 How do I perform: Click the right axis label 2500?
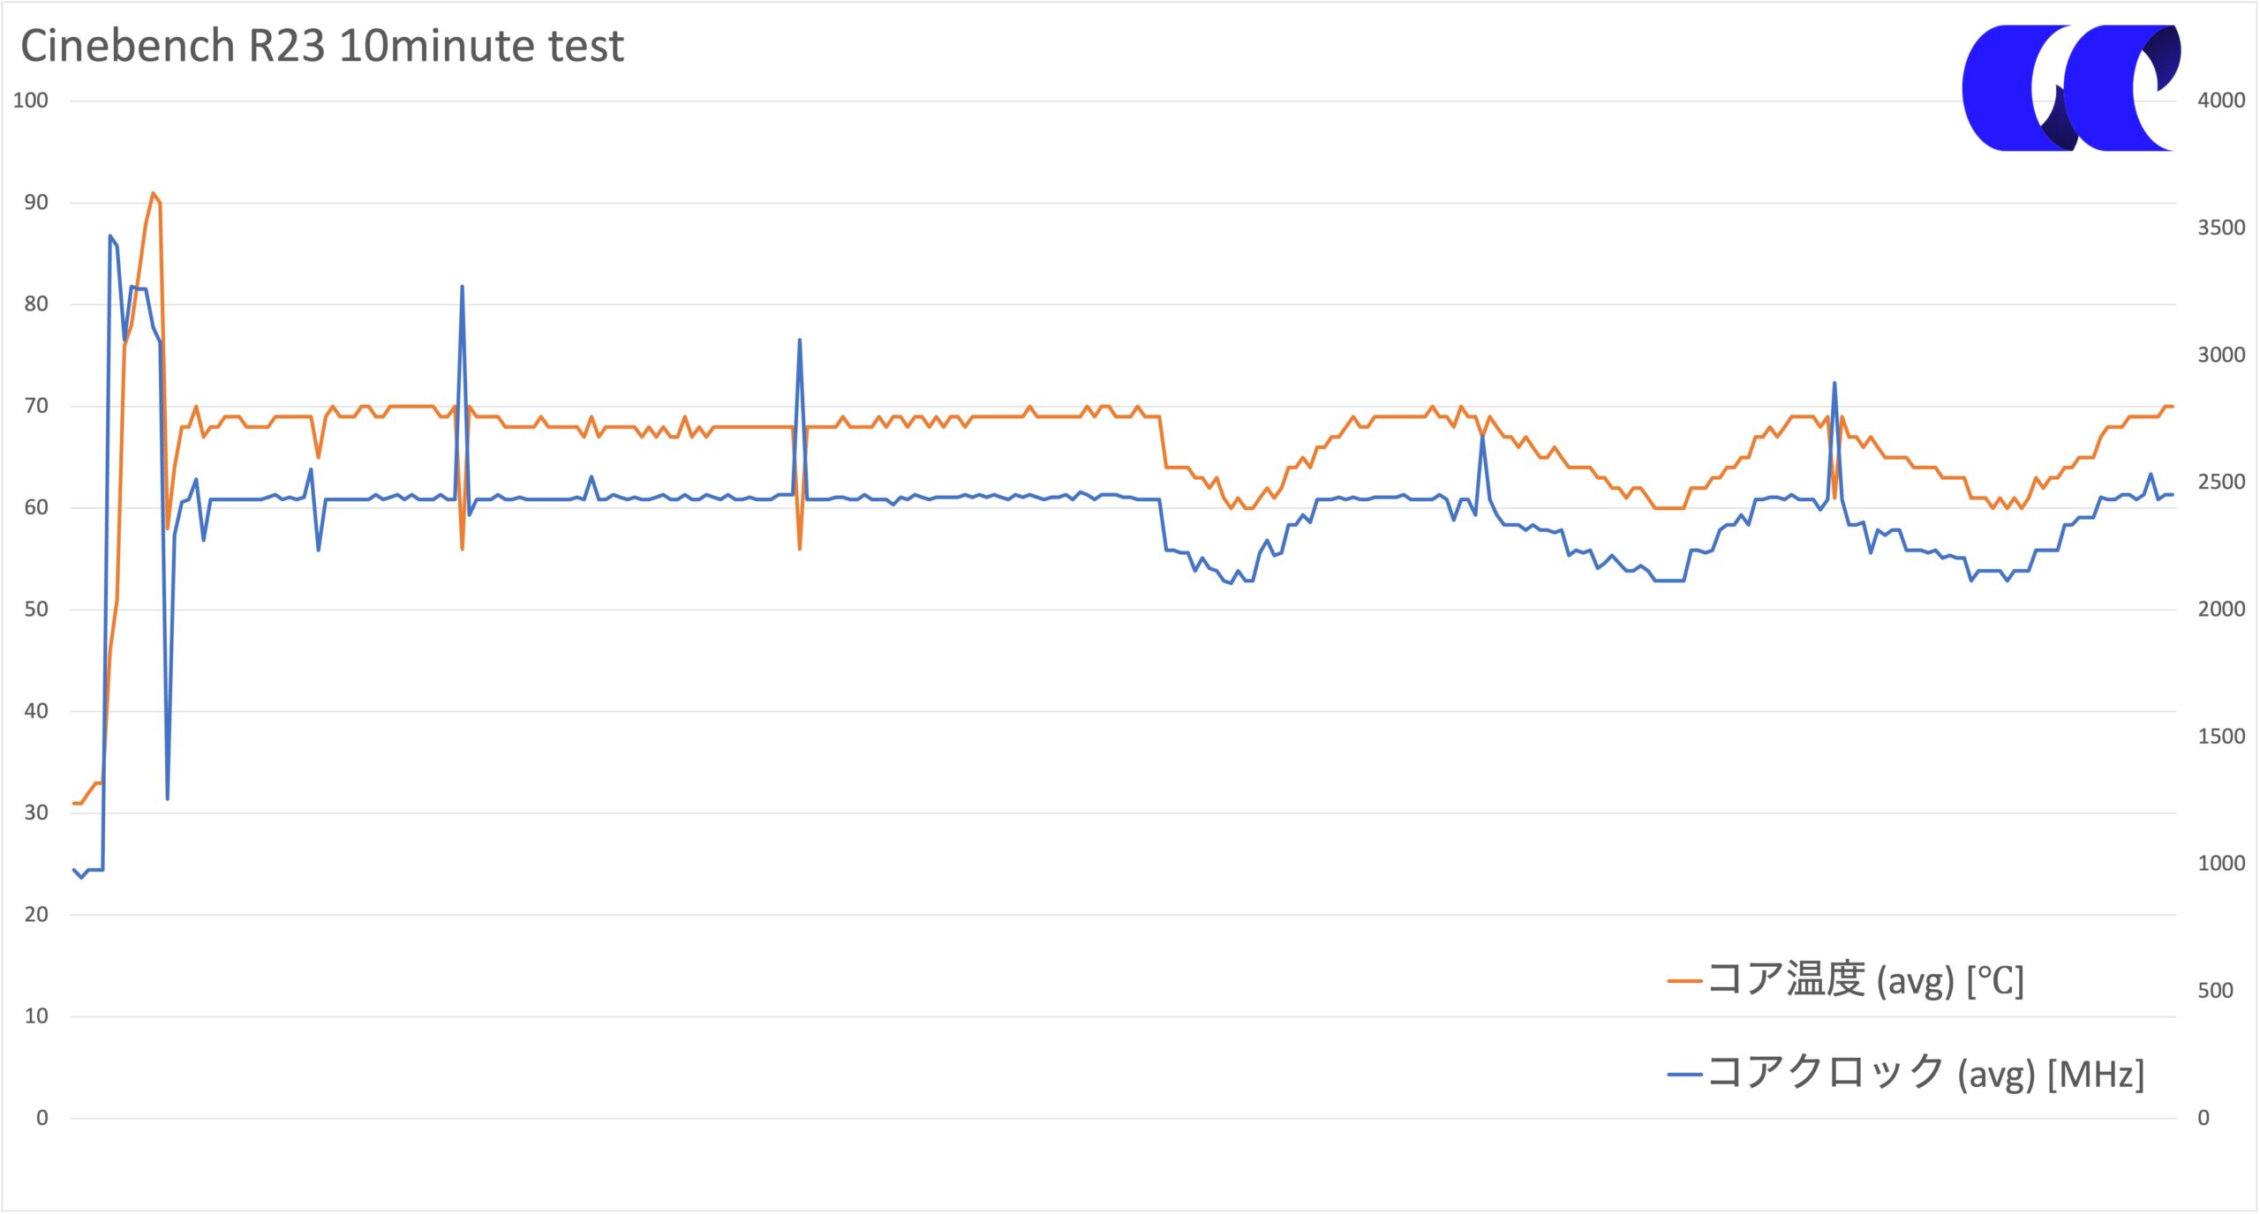(2221, 483)
